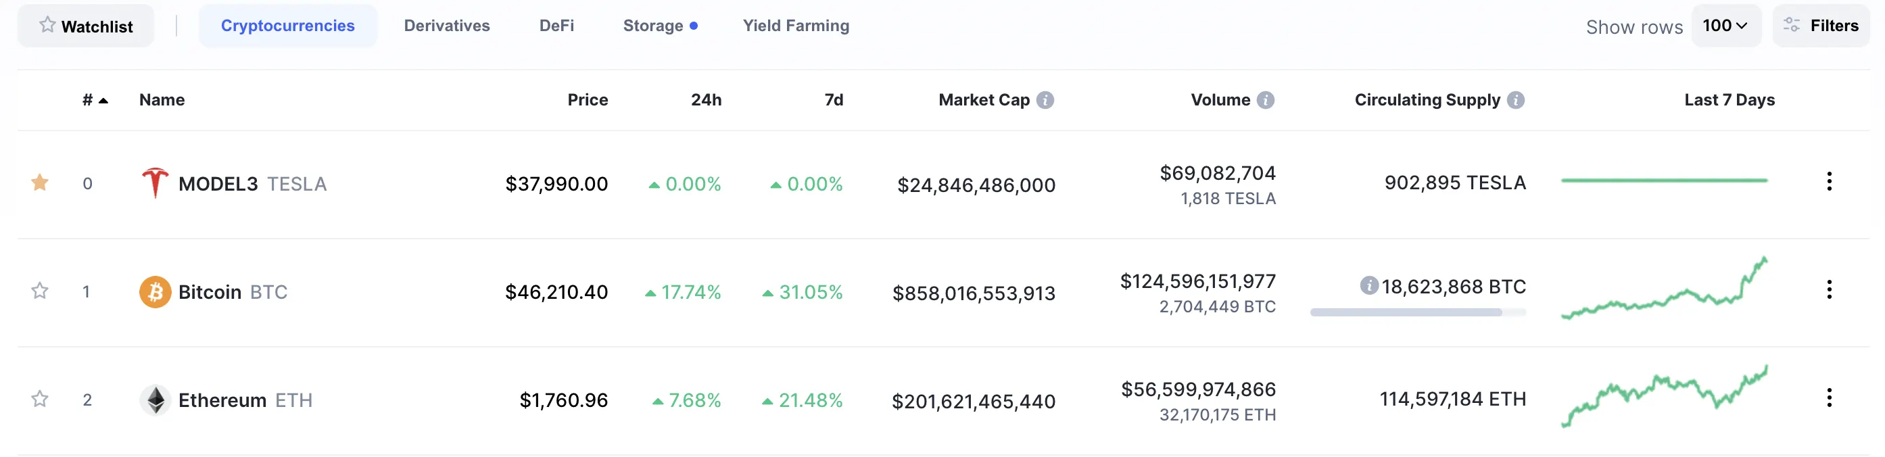Click the Volume info icon
This screenshot has height=457, width=1885.
(1265, 100)
